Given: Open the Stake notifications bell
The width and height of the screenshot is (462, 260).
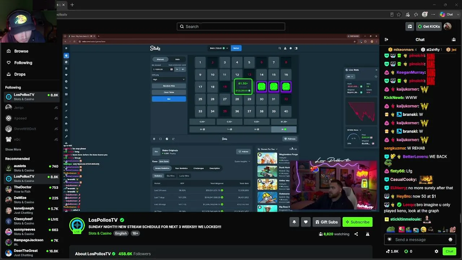Looking at the screenshot, I should tap(291, 48).
